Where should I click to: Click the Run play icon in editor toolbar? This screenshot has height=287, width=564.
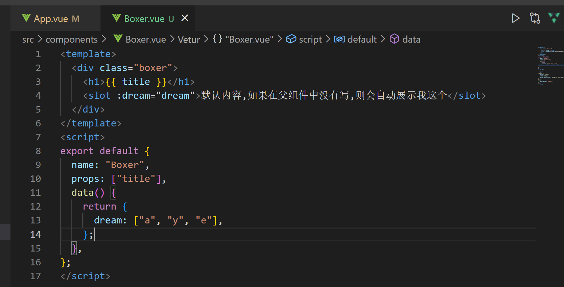(x=515, y=18)
